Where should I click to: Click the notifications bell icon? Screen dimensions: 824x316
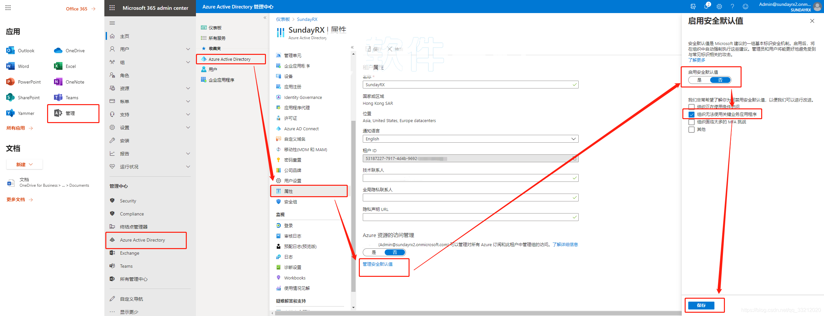[x=706, y=7]
